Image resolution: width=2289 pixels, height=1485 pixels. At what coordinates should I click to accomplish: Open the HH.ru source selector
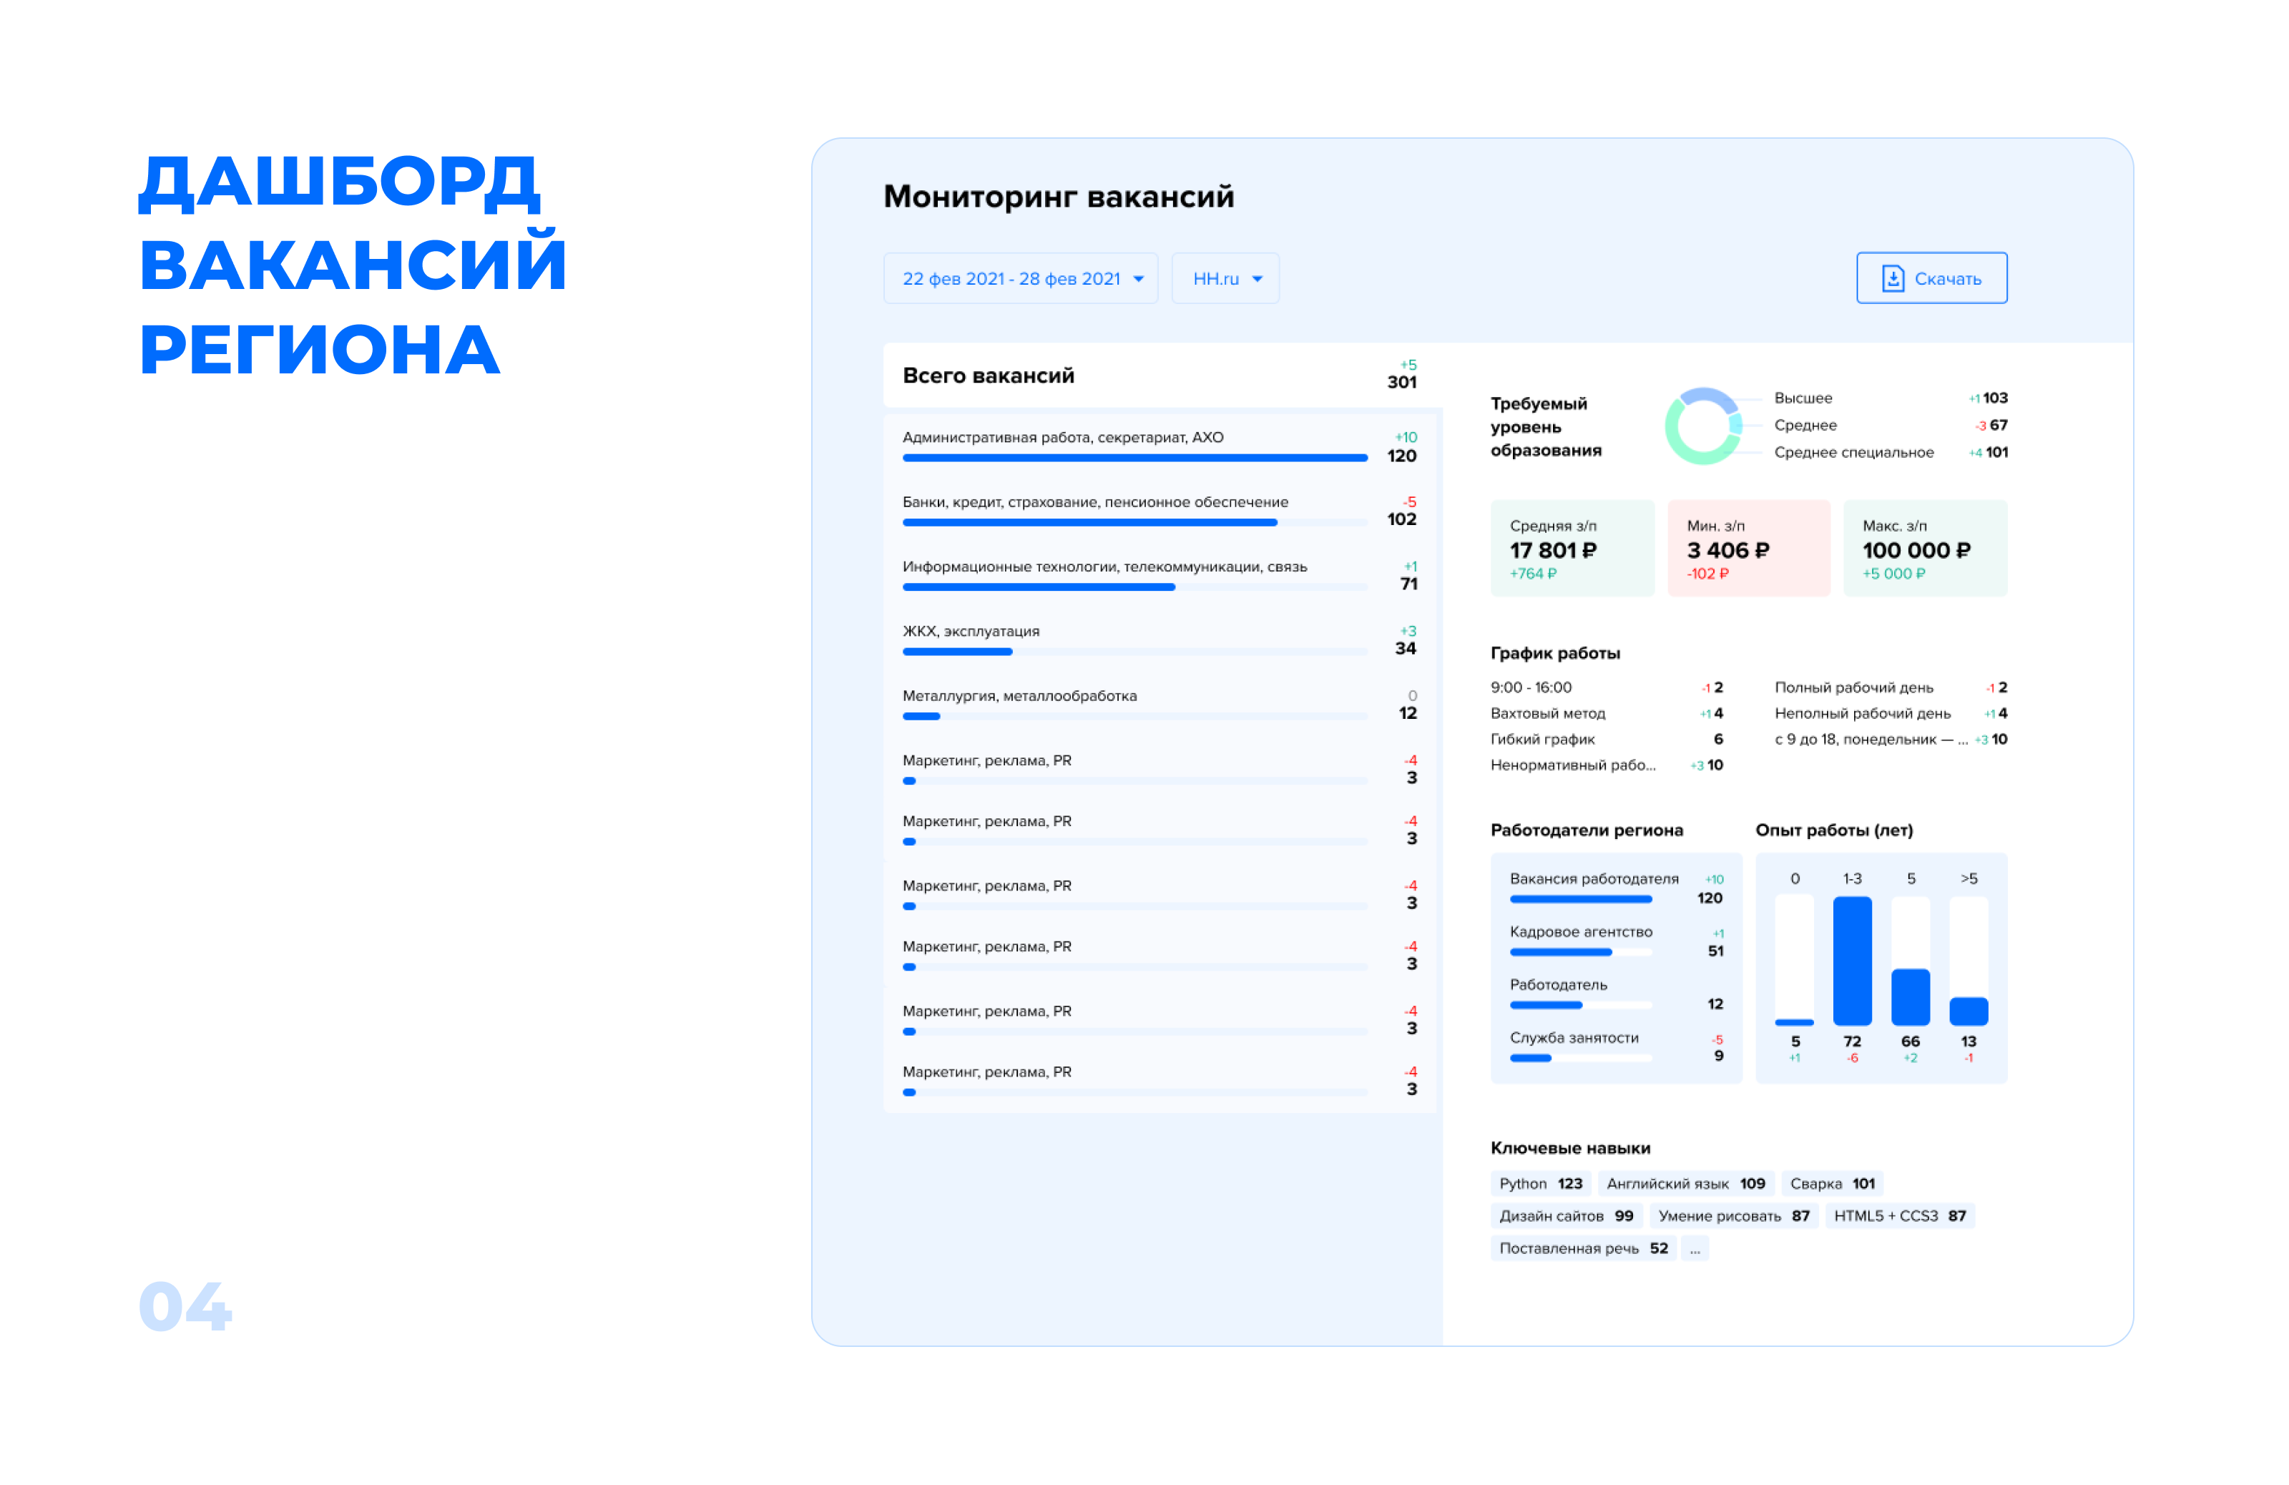1225,278
